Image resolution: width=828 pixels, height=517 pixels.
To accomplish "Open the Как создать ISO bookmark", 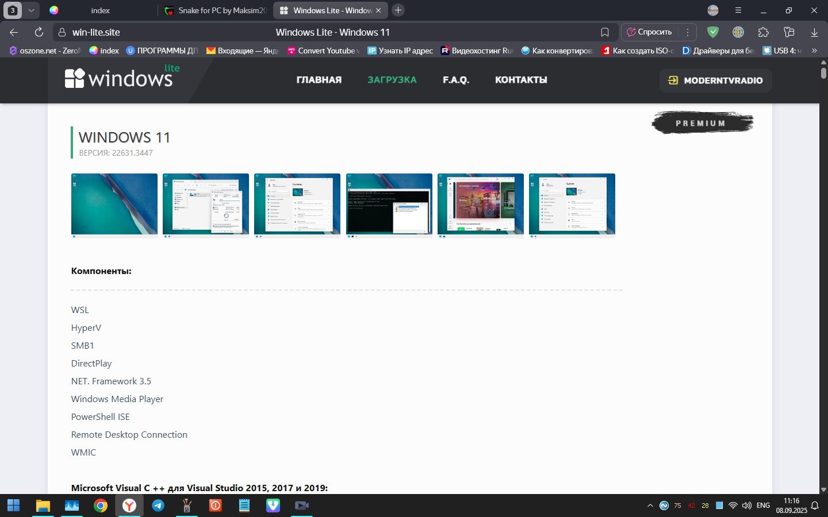I will point(638,51).
